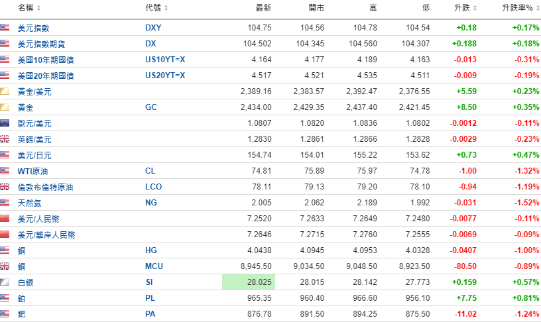This screenshot has width=541, height=322.
Task: Click the silver bar icon beside 白銀
Action: tap(5, 282)
